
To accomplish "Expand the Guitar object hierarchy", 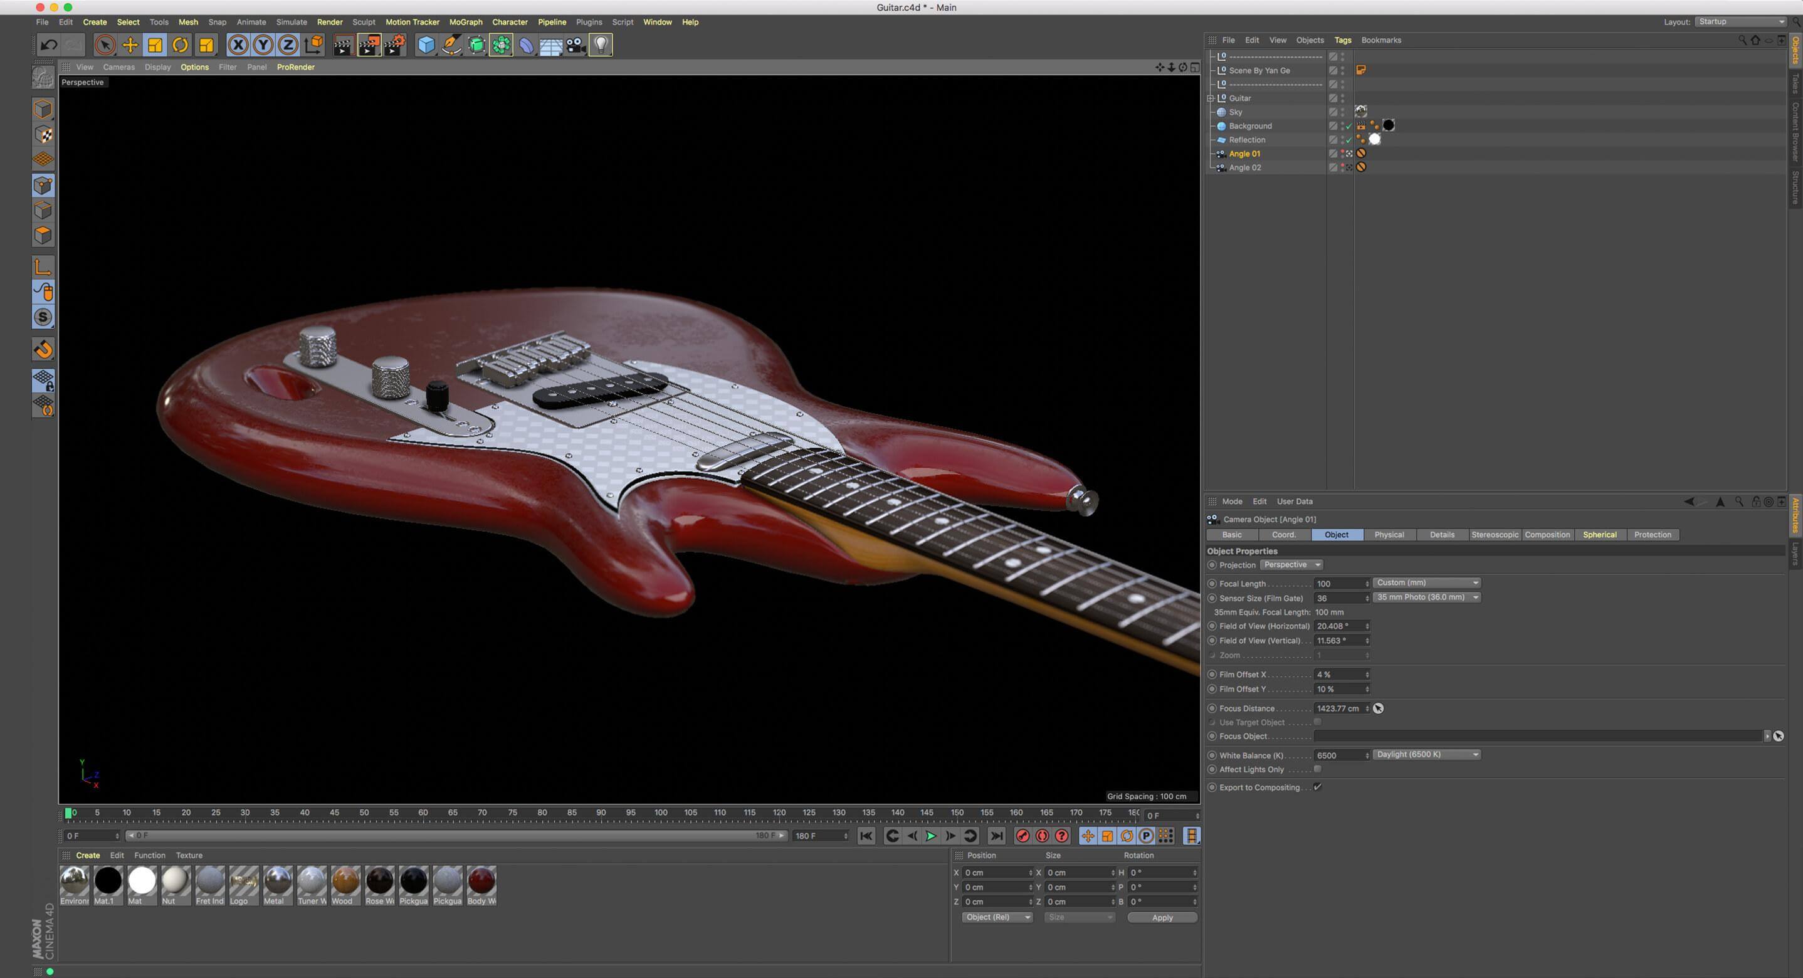I will click(1210, 98).
